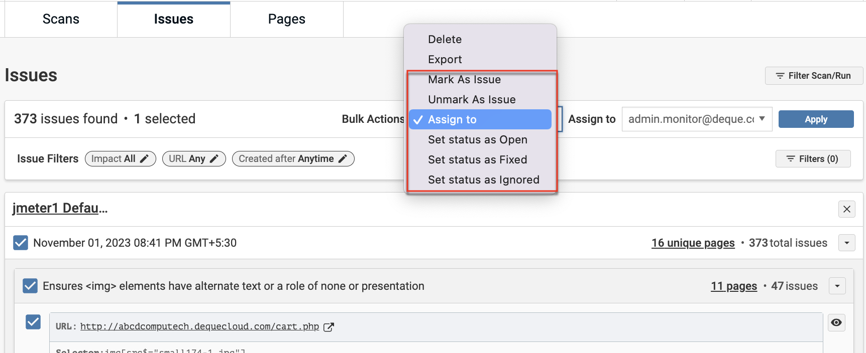Close the jmeter1 Default panel with X
Screen dimensions: 866x353
tap(847, 209)
